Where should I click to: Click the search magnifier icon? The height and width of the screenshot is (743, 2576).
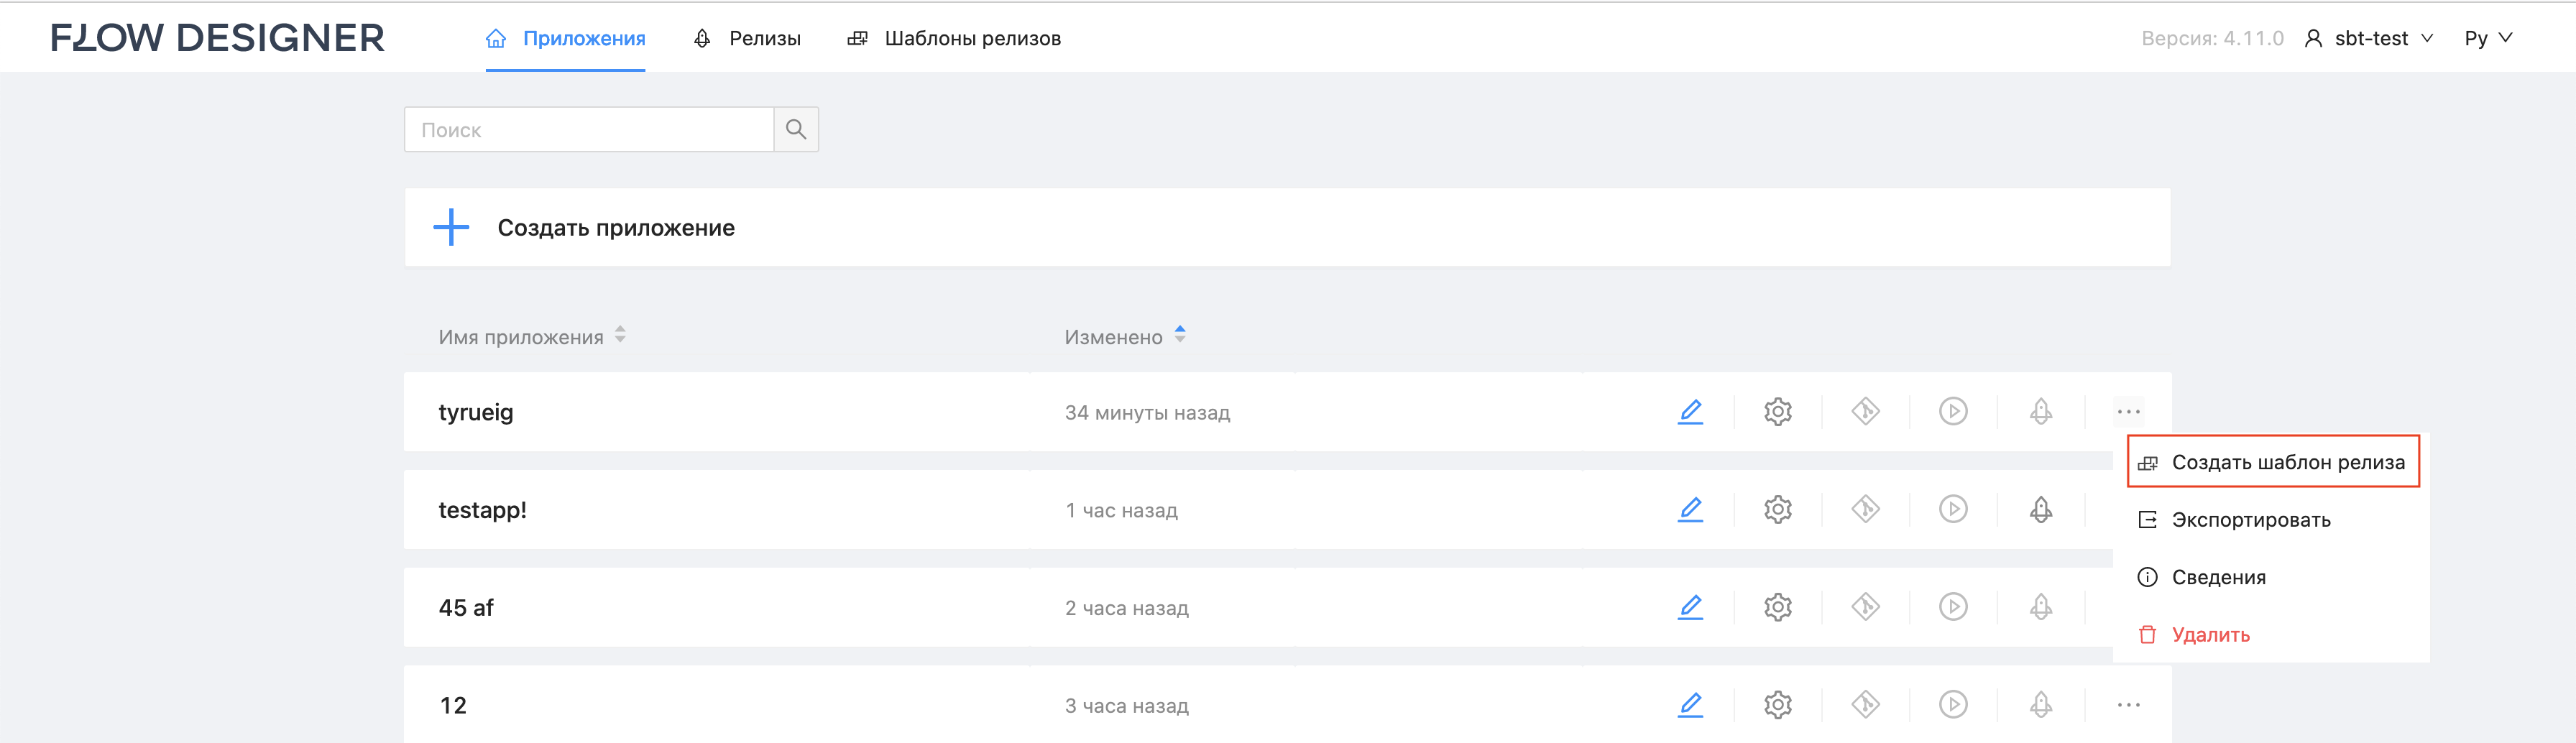(796, 129)
